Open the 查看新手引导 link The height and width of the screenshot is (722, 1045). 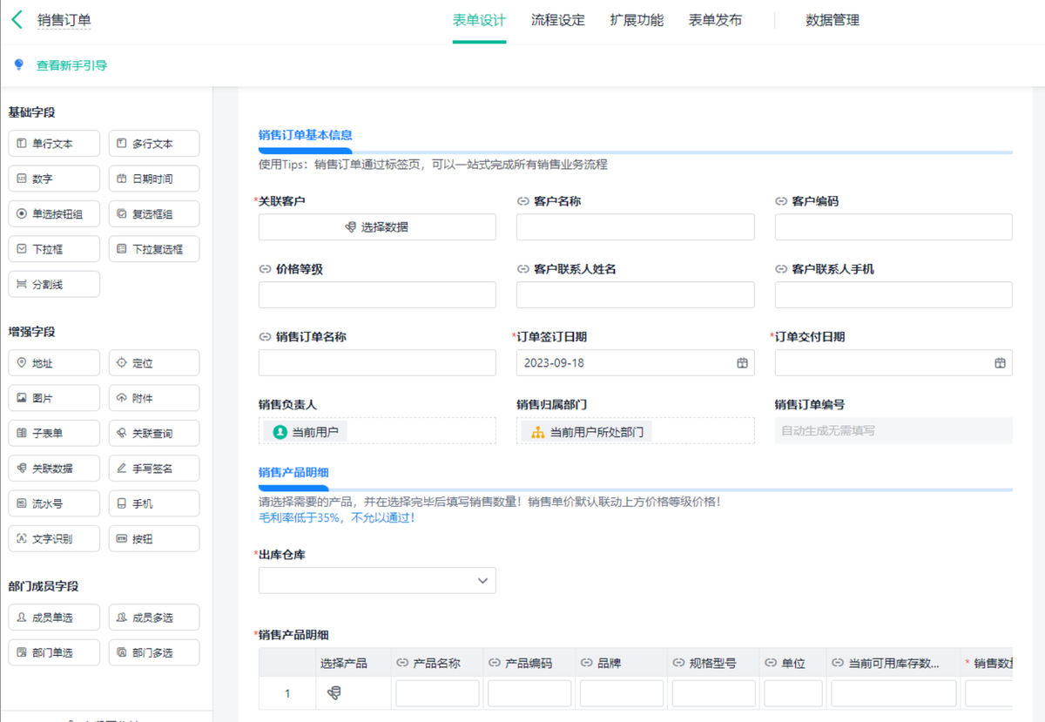[x=71, y=65]
